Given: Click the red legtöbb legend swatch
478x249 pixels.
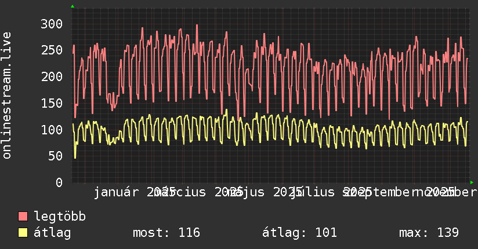Looking at the screenshot, I should [23, 217].
